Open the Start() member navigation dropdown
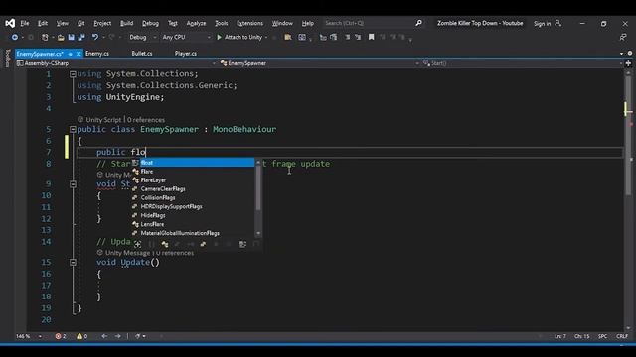The height and width of the screenshot is (357, 636). pyautogui.click(x=523, y=63)
